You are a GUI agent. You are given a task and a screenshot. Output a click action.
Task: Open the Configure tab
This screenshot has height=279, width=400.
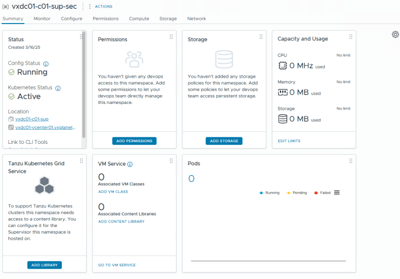tap(71, 19)
